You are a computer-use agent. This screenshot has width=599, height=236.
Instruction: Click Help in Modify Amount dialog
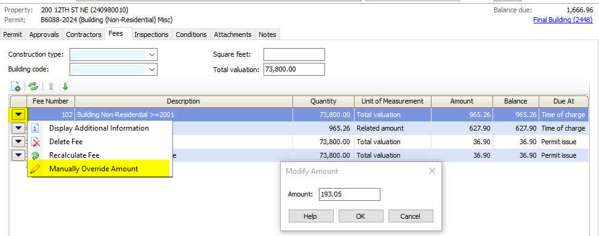[x=310, y=216]
